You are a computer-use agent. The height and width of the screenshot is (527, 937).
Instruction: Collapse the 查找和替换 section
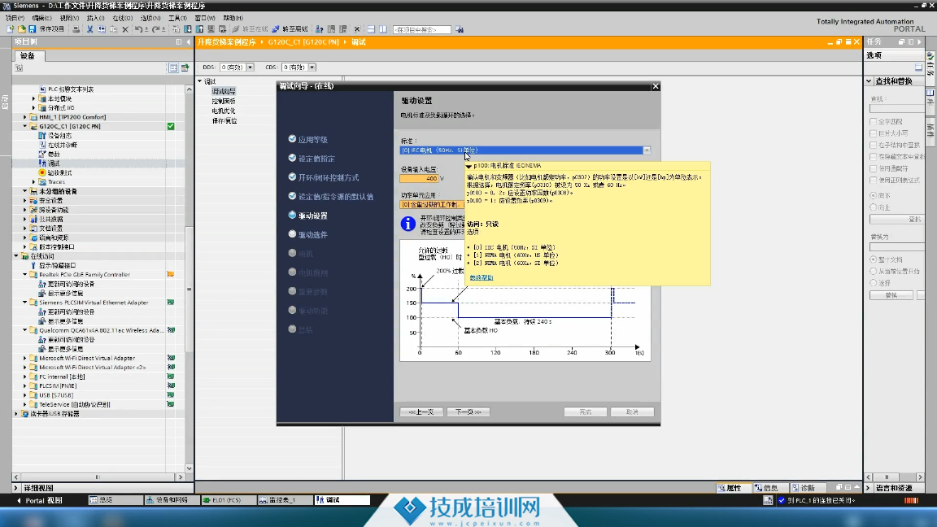(x=869, y=81)
